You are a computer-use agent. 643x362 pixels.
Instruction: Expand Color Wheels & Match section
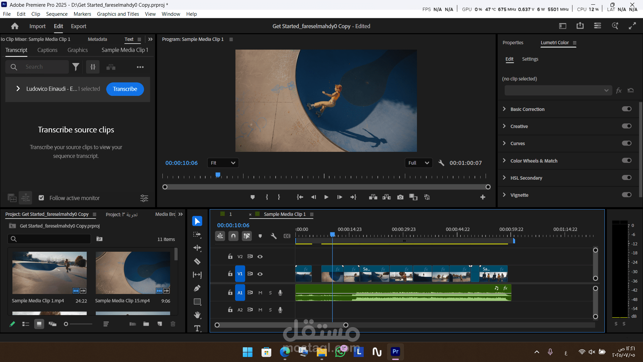pyautogui.click(x=504, y=161)
